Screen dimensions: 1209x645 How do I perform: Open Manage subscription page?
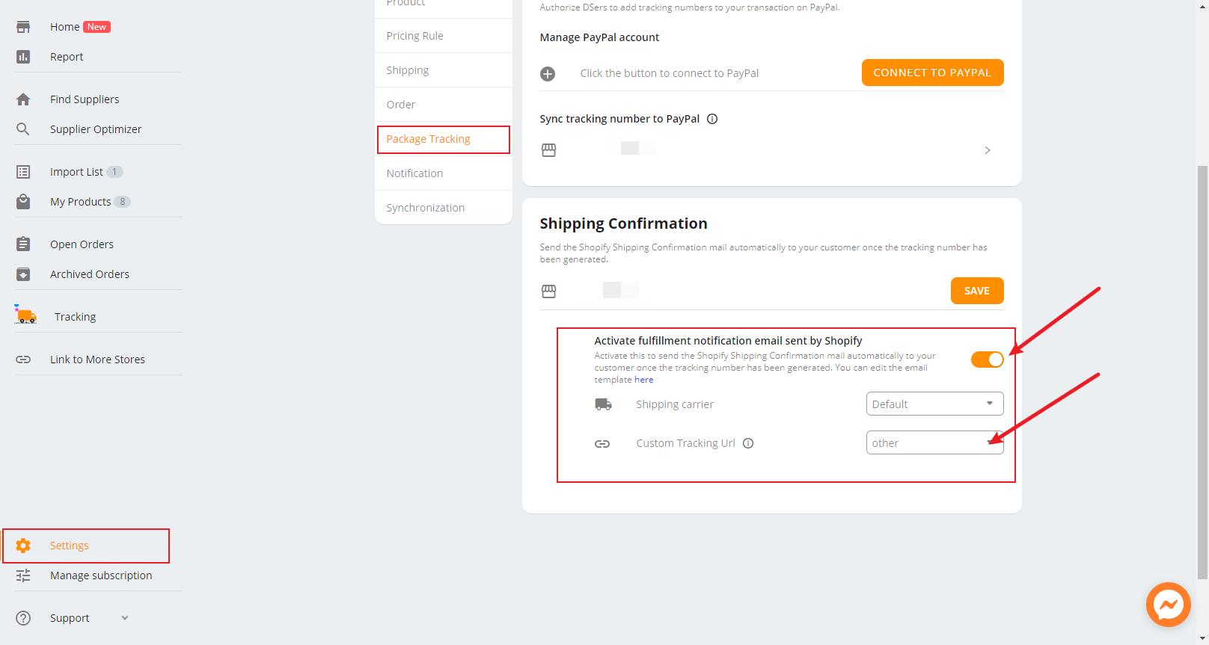tap(101, 575)
